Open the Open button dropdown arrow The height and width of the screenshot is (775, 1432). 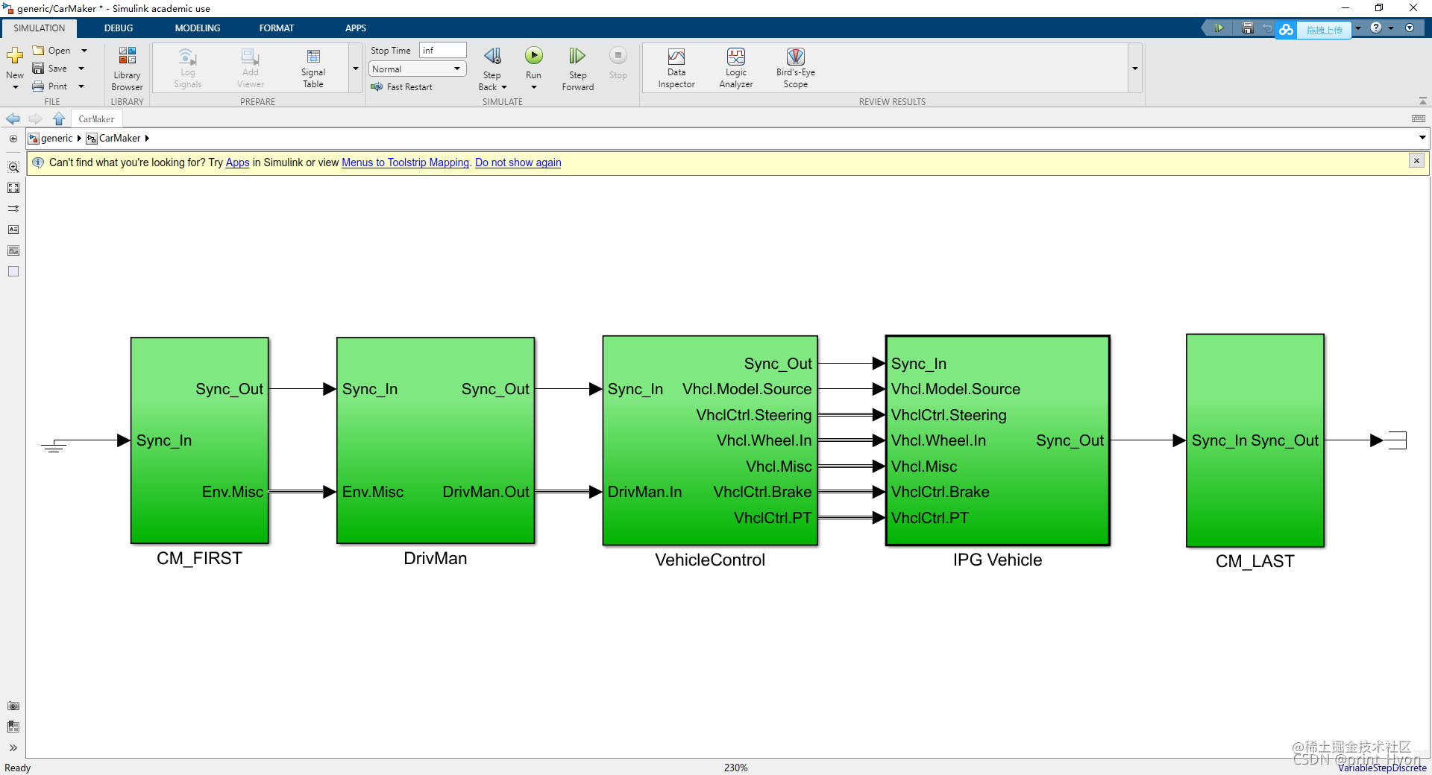pyautogui.click(x=84, y=51)
